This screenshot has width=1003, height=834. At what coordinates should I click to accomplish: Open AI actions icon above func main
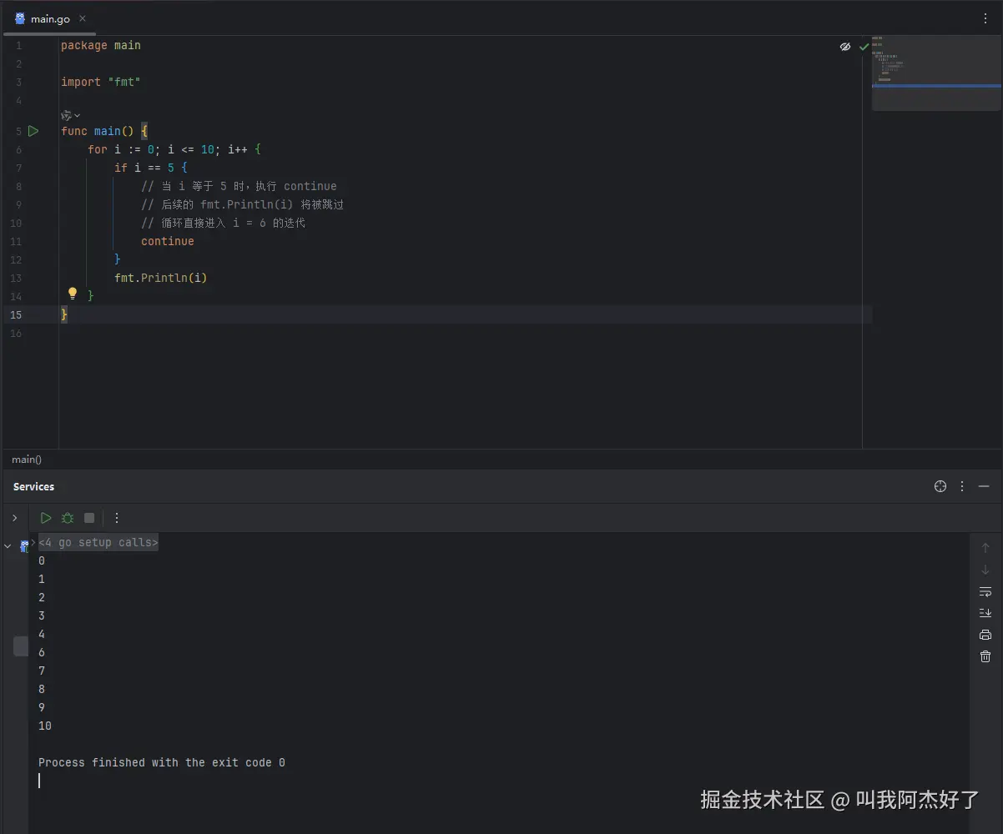(67, 115)
